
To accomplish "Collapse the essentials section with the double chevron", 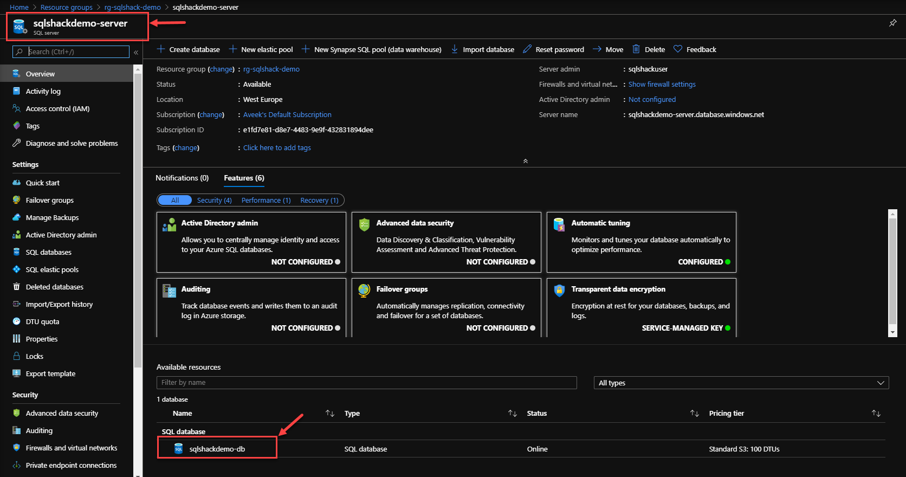I will [525, 161].
